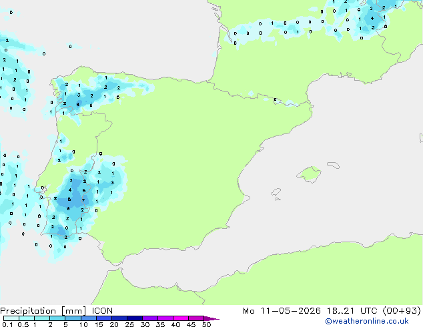Image resolution: width=423 pixels, height=327 pixels.
Task: Click the '25' legend label
Action: [x=129, y=324]
